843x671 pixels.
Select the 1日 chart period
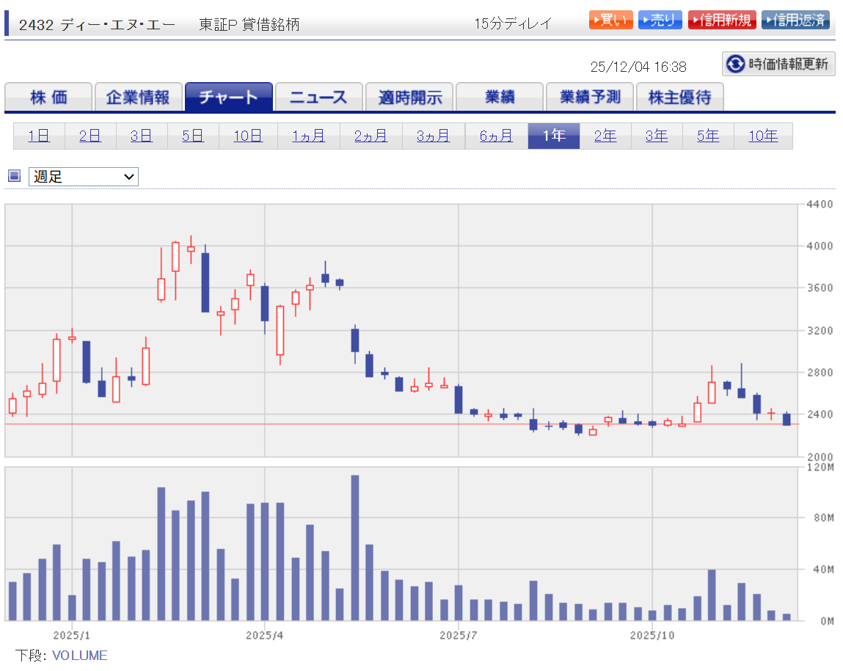pos(39,136)
